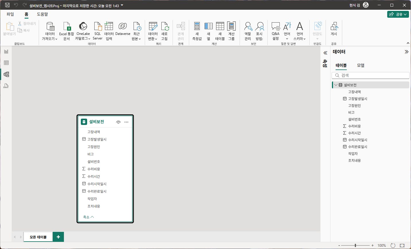Select 수리완료일시 field in Data pane
Image resolution: width=411 pixels, height=249 pixels.
click(358, 147)
